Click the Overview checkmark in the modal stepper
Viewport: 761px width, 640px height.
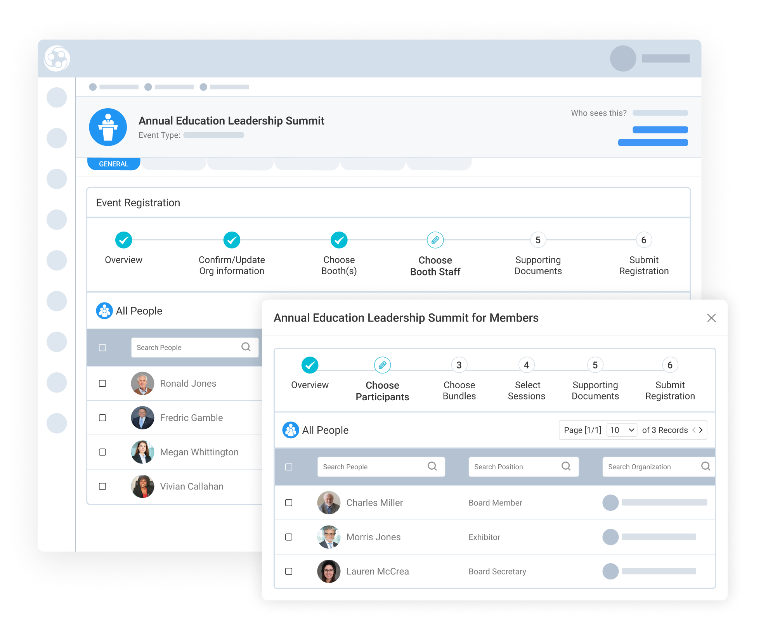pyautogui.click(x=310, y=365)
